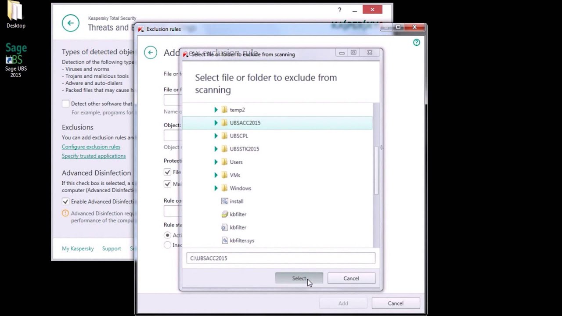Viewport: 562px width, 316px height.
Task: Select the temp2 folder row
Action: click(x=277, y=110)
